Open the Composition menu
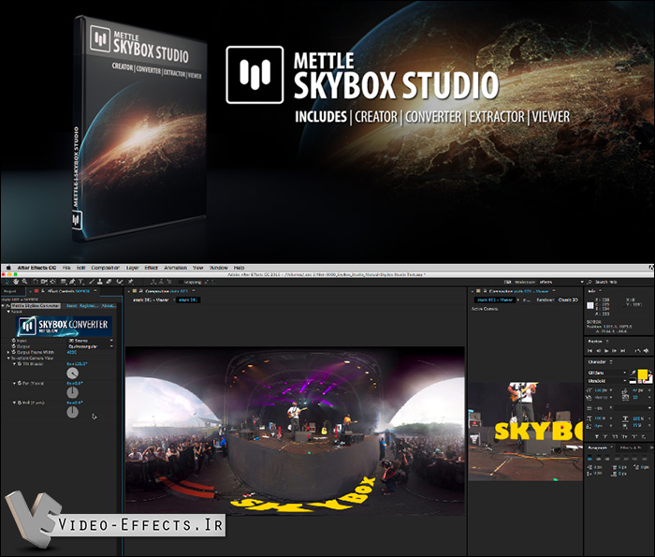Image resolution: width=655 pixels, height=557 pixels. pyautogui.click(x=105, y=268)
